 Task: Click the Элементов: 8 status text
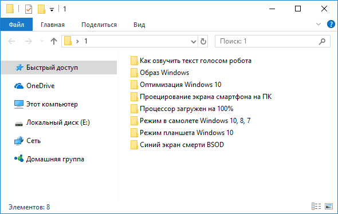point(29,207)
